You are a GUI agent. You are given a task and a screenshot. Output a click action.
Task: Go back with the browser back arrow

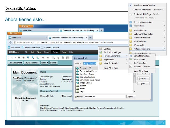(10, 42)
